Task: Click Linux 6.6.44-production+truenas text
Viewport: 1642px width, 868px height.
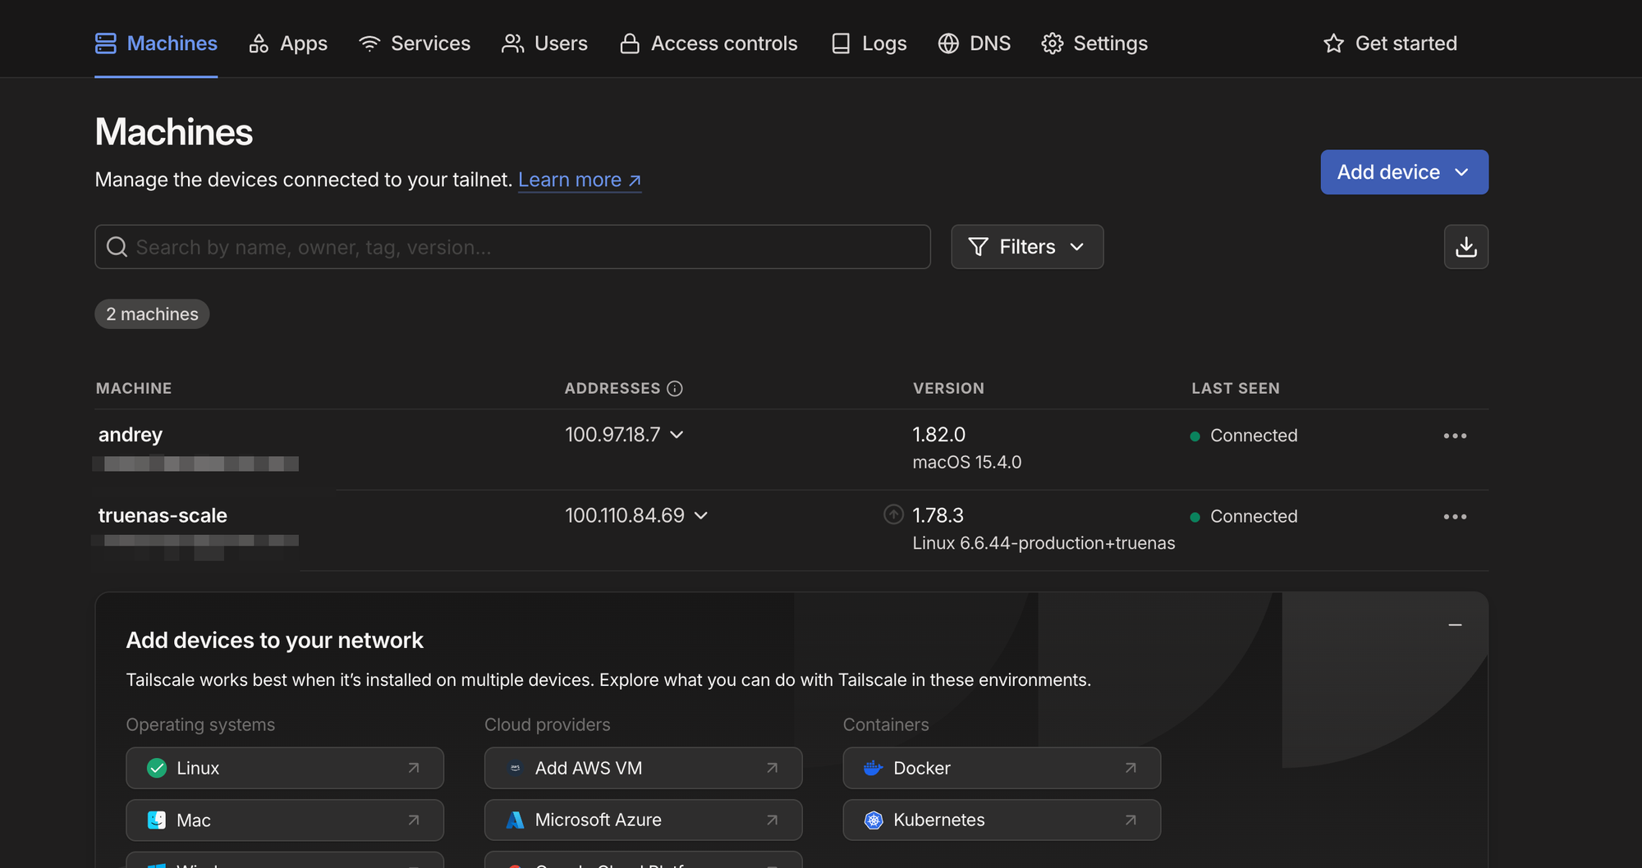Action: [x=1043, y=543]
